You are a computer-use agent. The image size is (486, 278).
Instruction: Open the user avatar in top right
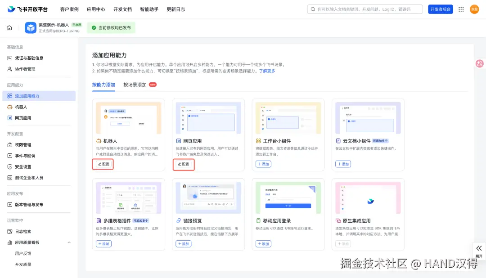[474, 9]
